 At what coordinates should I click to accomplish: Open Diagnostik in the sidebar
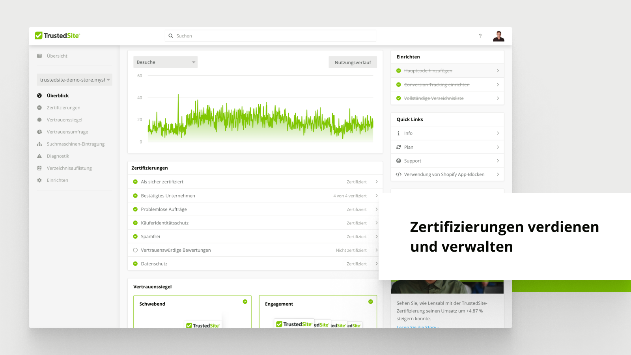point(58,156)
